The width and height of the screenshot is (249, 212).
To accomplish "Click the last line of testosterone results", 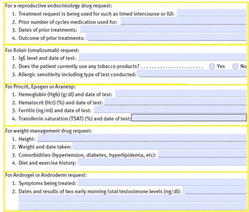I will [x=133, y=206].
